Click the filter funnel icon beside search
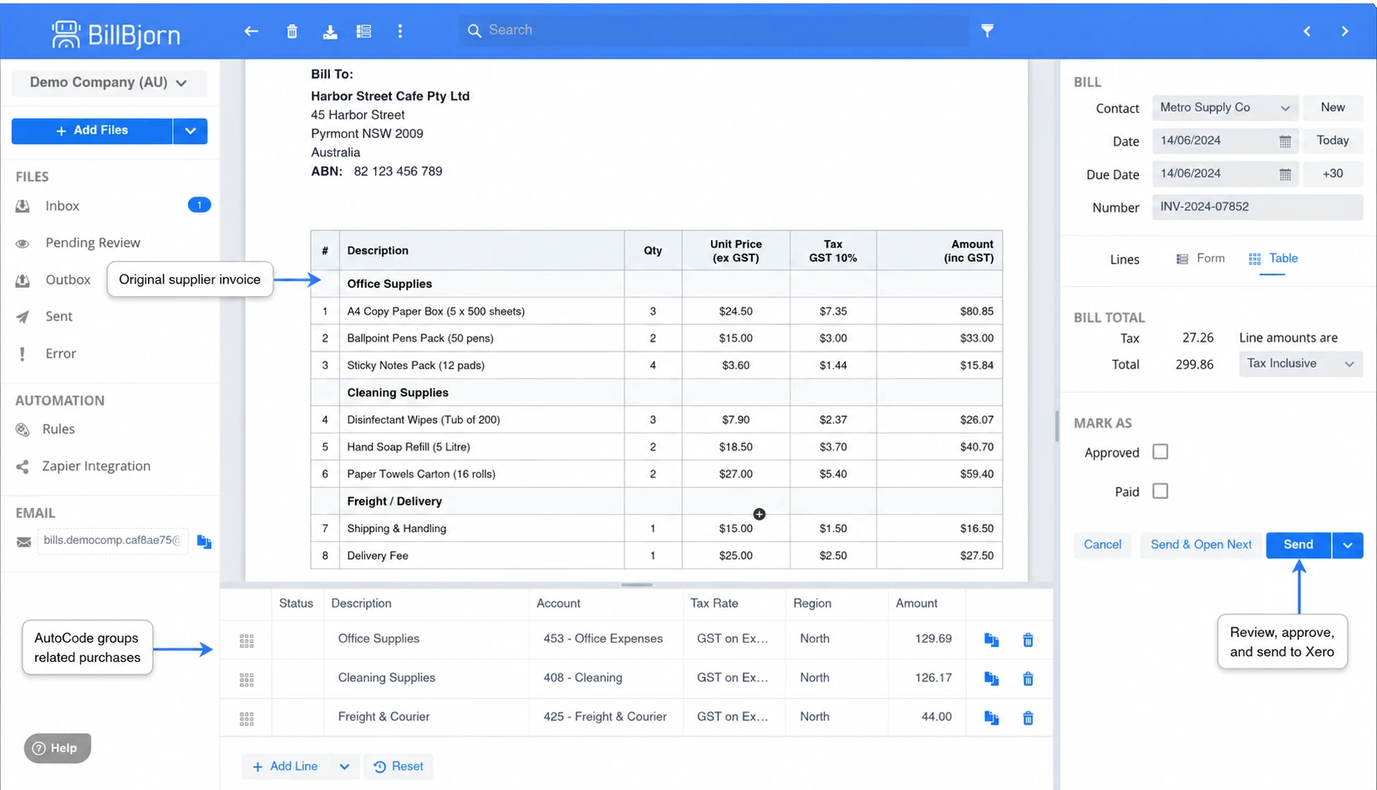 [x=987, y=31]
